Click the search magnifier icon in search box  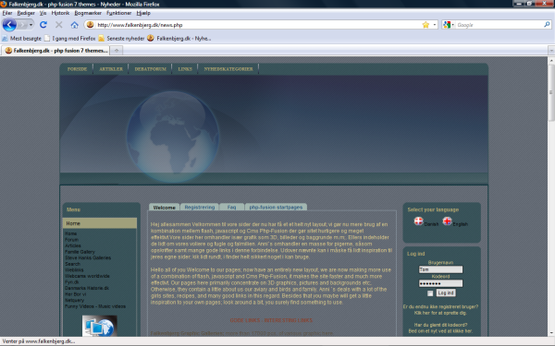[547, 25]
